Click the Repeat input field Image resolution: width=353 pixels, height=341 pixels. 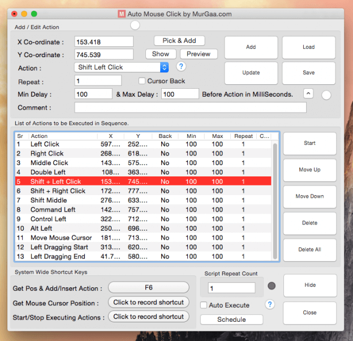coord(98,81)
